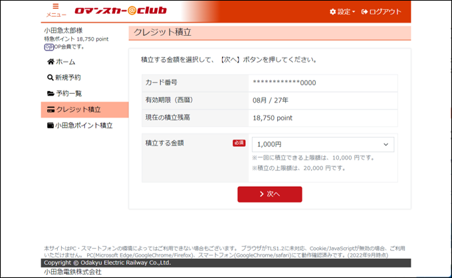Click the magnifier icon beside 新規予約
Viewport: 452px width, 278px height.
tap(51, 78)
